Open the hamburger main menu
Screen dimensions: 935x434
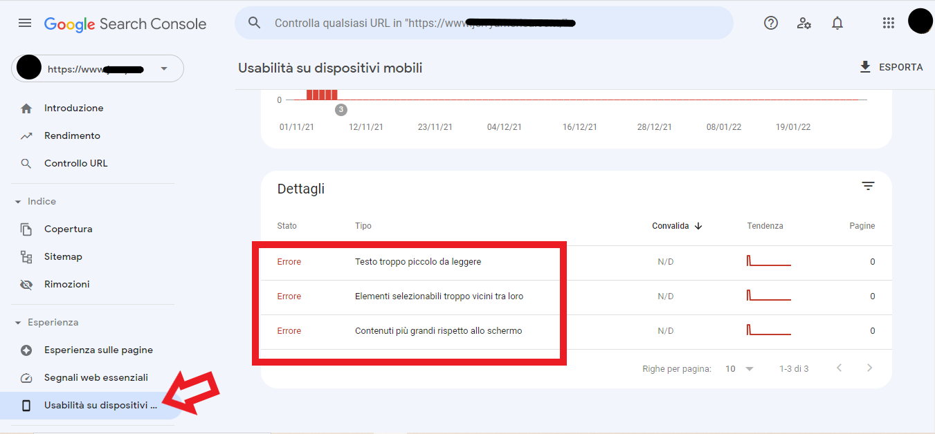tap(25, 23)
